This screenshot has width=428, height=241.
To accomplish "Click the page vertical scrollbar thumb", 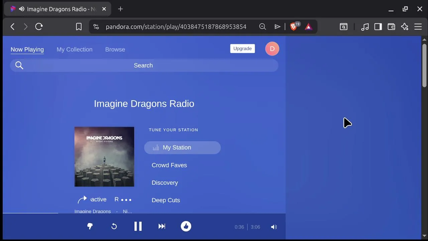I will (424, 65).
